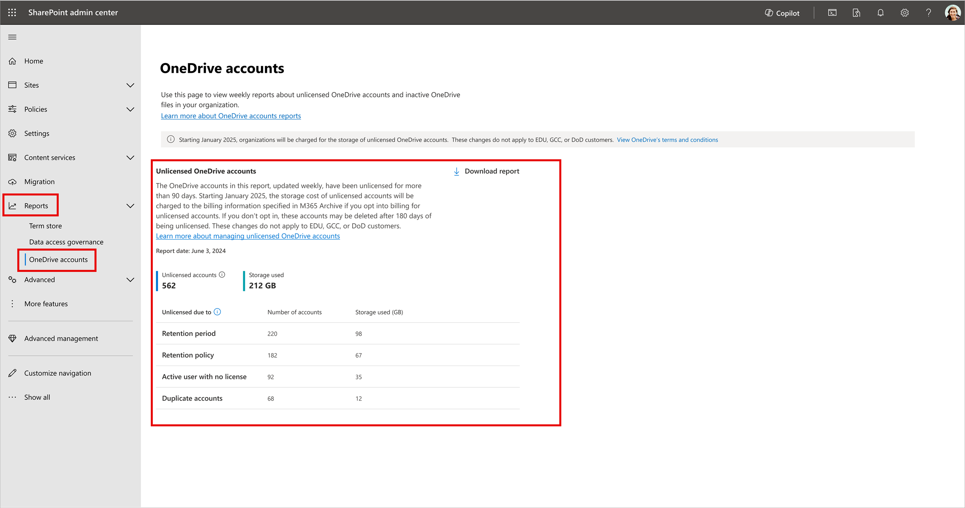965x508 pixels.
Task: Open Data access governance report
Action: click(66, 242)
